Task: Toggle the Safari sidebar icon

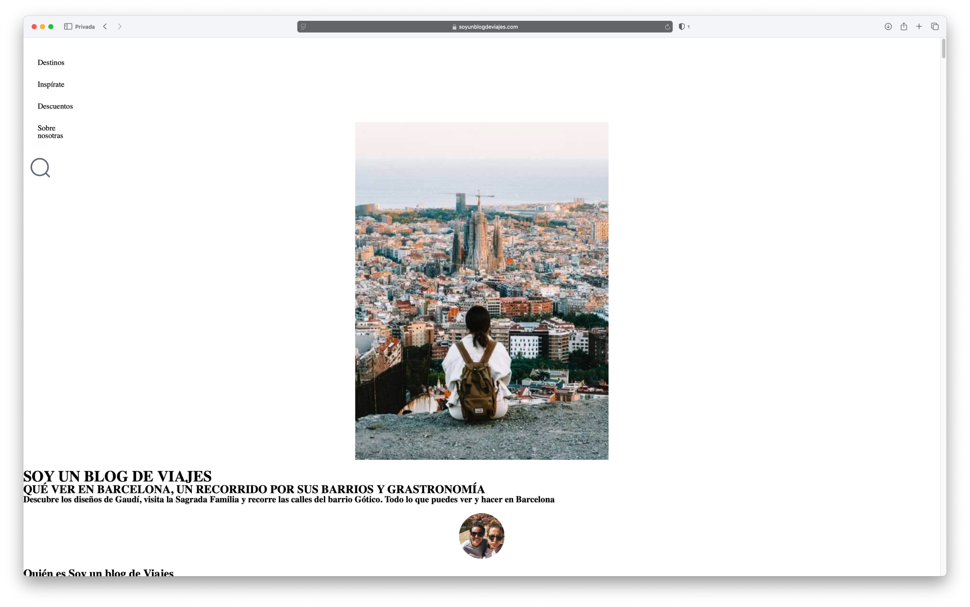Action: (x=68, y=26)
